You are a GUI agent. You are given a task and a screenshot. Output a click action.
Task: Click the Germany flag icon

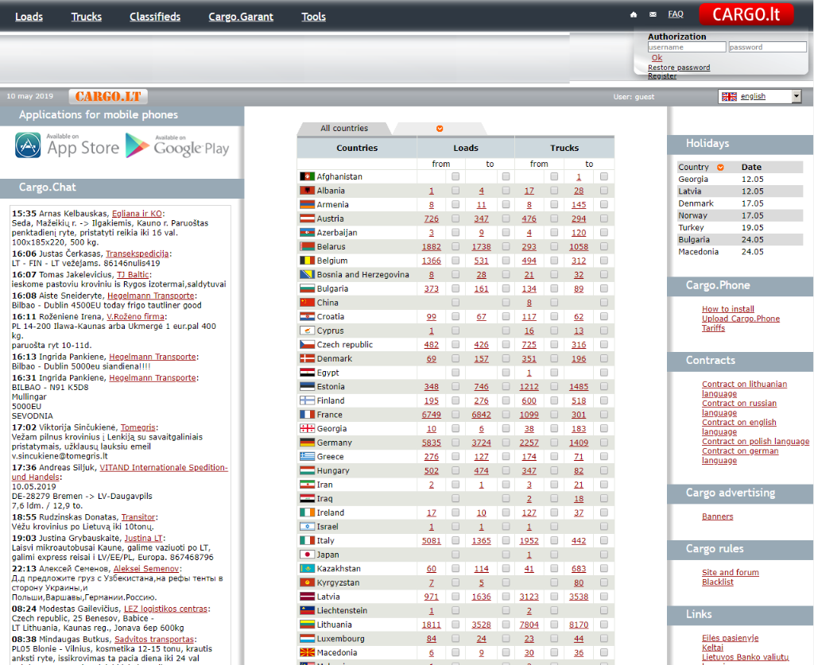point(308,443)
